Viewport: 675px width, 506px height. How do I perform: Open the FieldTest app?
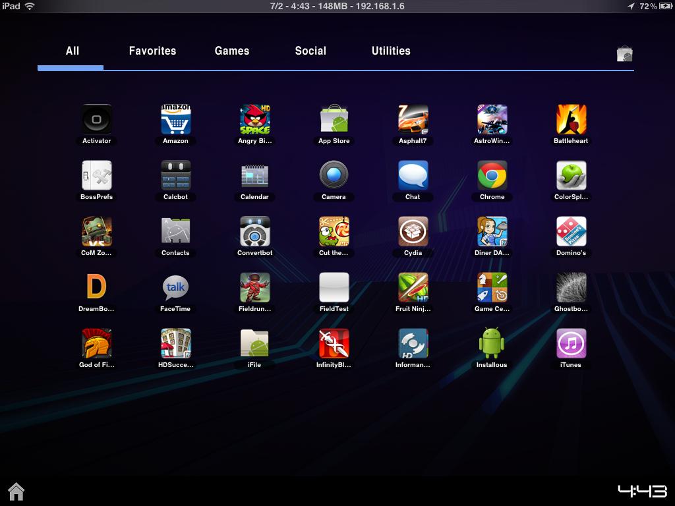[334, 287]
